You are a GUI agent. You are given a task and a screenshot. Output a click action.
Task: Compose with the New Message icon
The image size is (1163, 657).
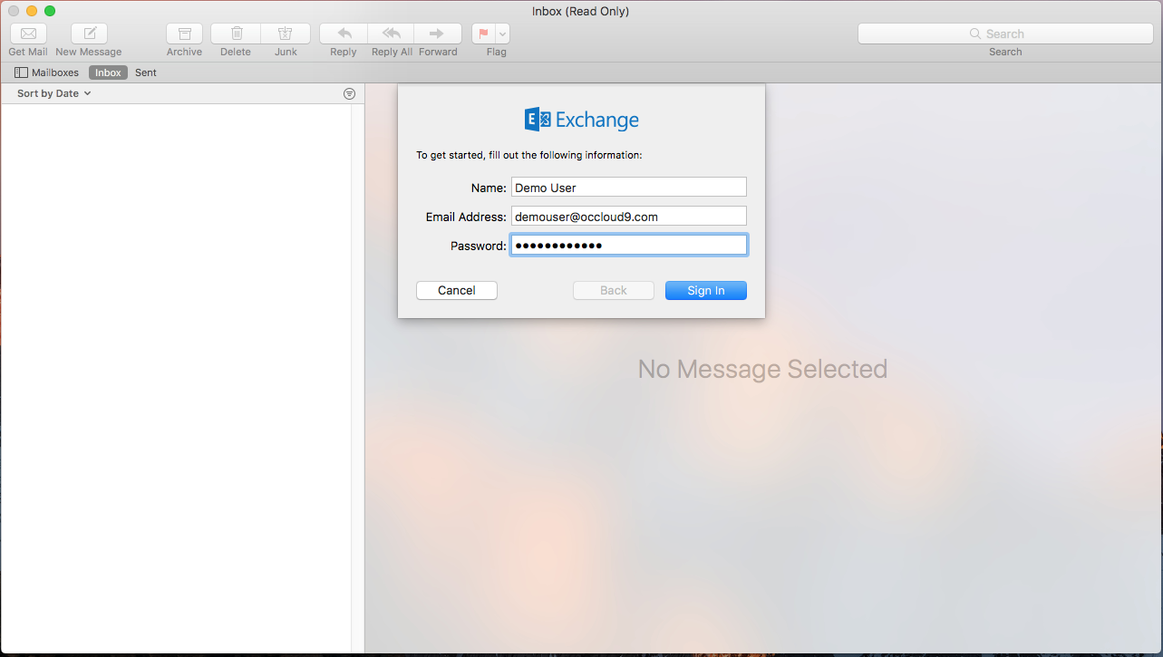[x=89, y=34]
